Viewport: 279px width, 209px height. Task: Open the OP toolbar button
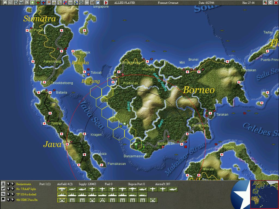coord(87,3)
